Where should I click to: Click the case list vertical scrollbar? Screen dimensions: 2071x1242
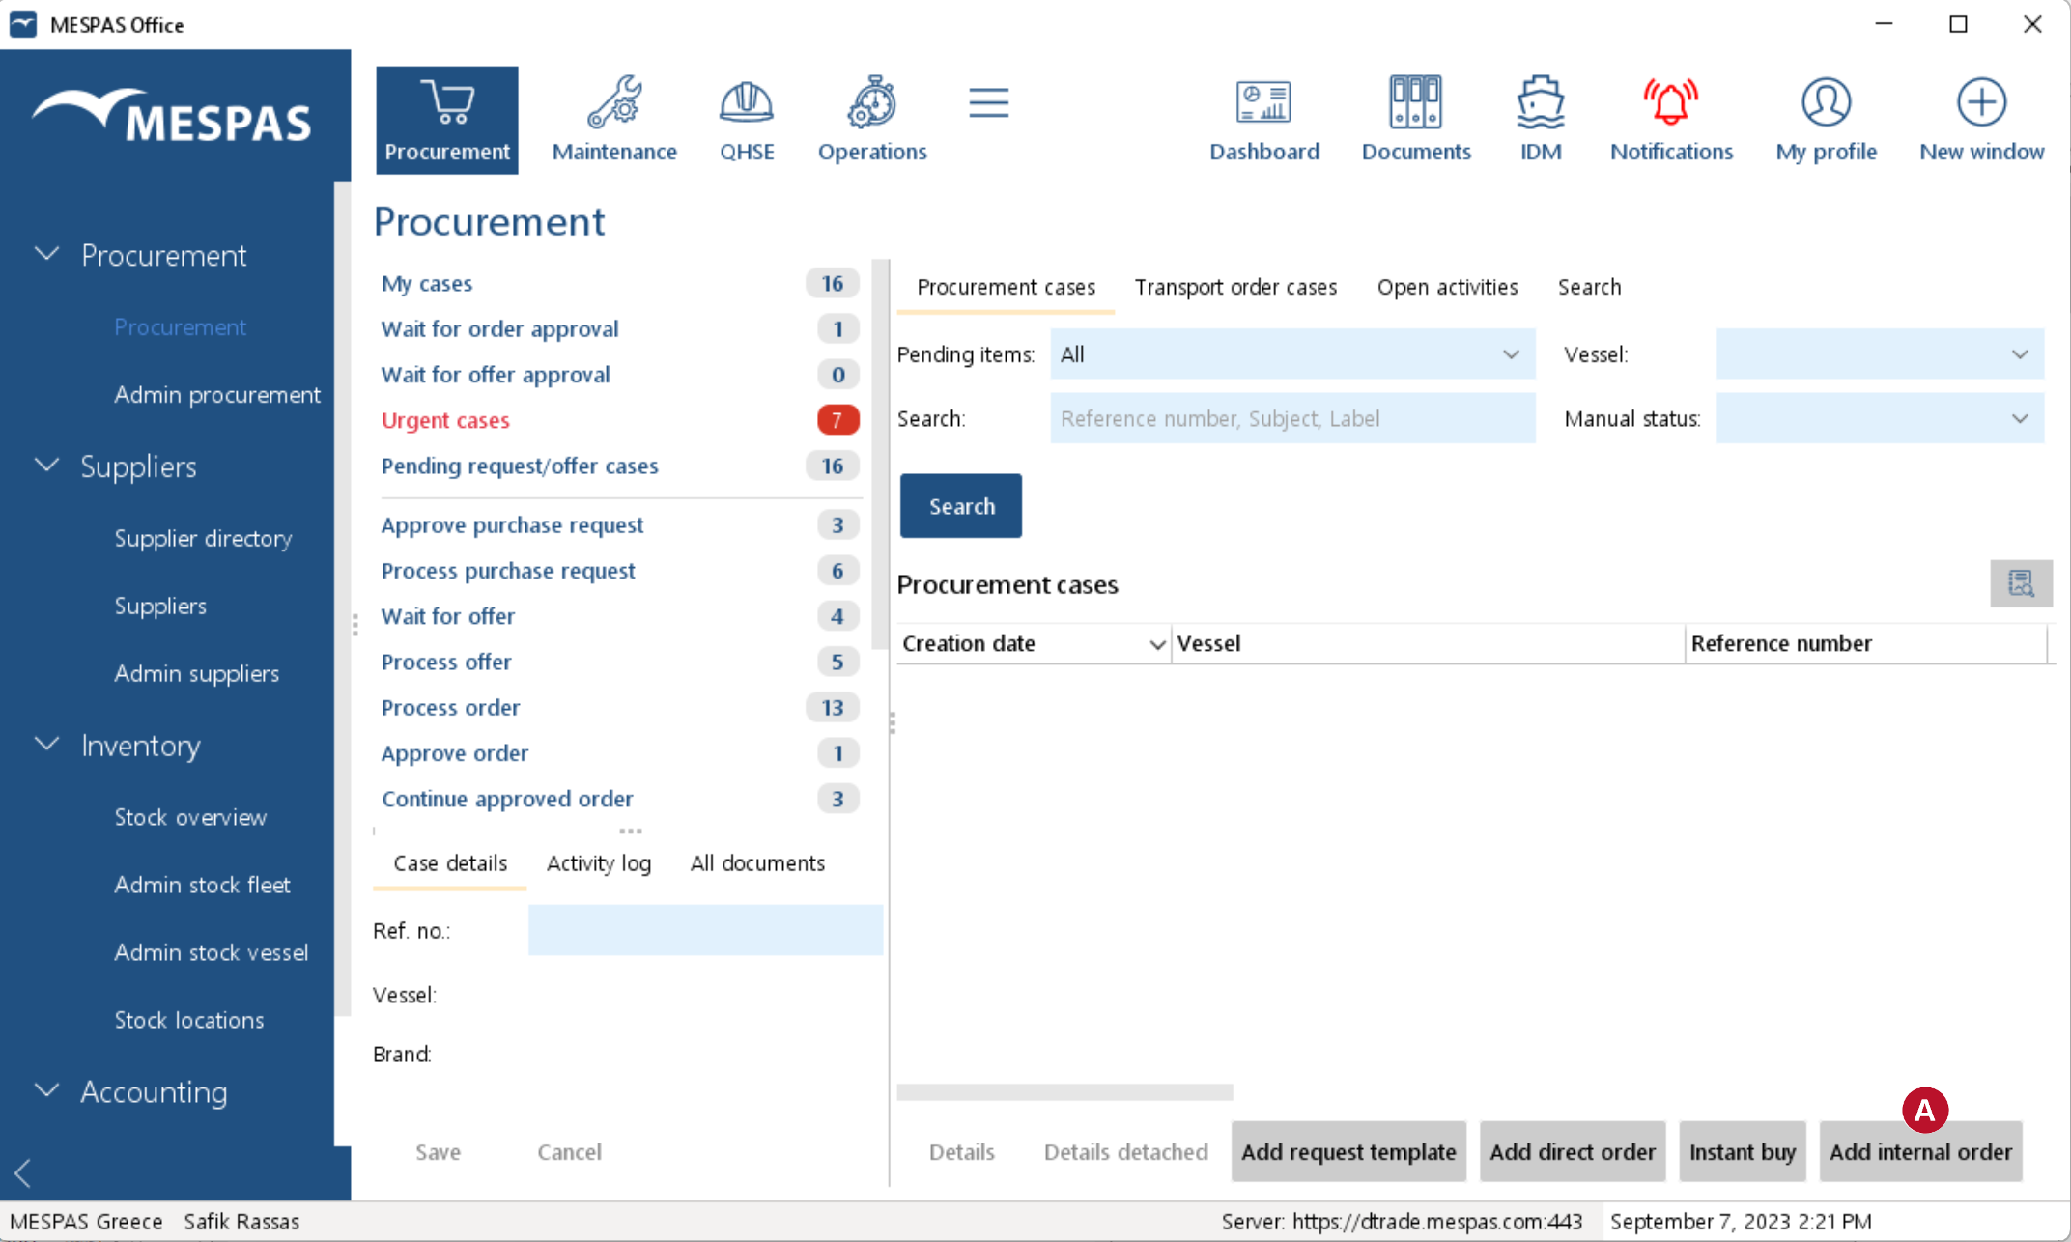[878, 454]
